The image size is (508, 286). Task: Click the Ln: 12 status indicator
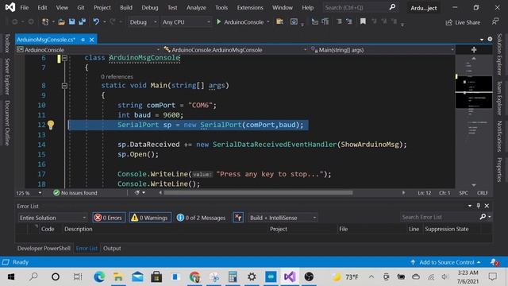(424, 193)
